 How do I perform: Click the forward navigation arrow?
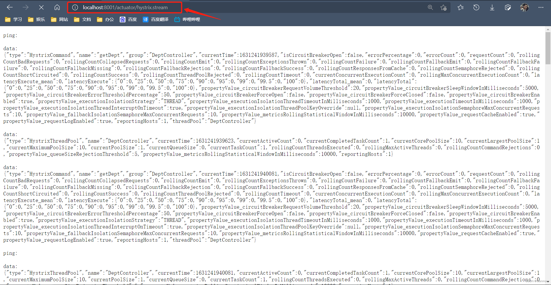coord(26,7)
